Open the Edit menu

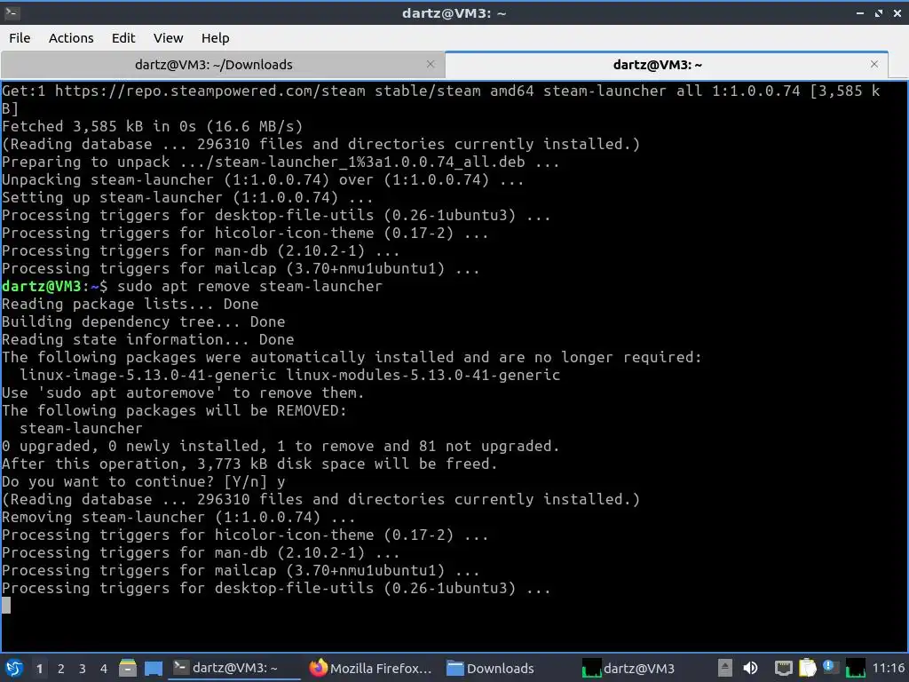pos(123,37)
